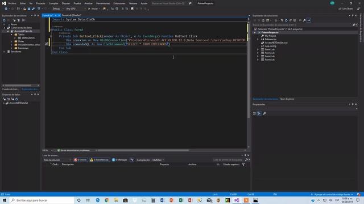Image resolution: width=364 pixels, height=204 pixels.
Task: Click the error list build filter icon
Action: click(132, 160)
